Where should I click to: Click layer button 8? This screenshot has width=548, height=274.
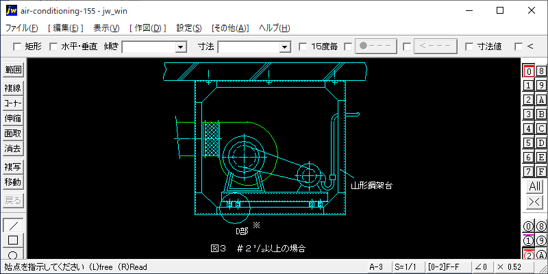click(x=541, y=71)
